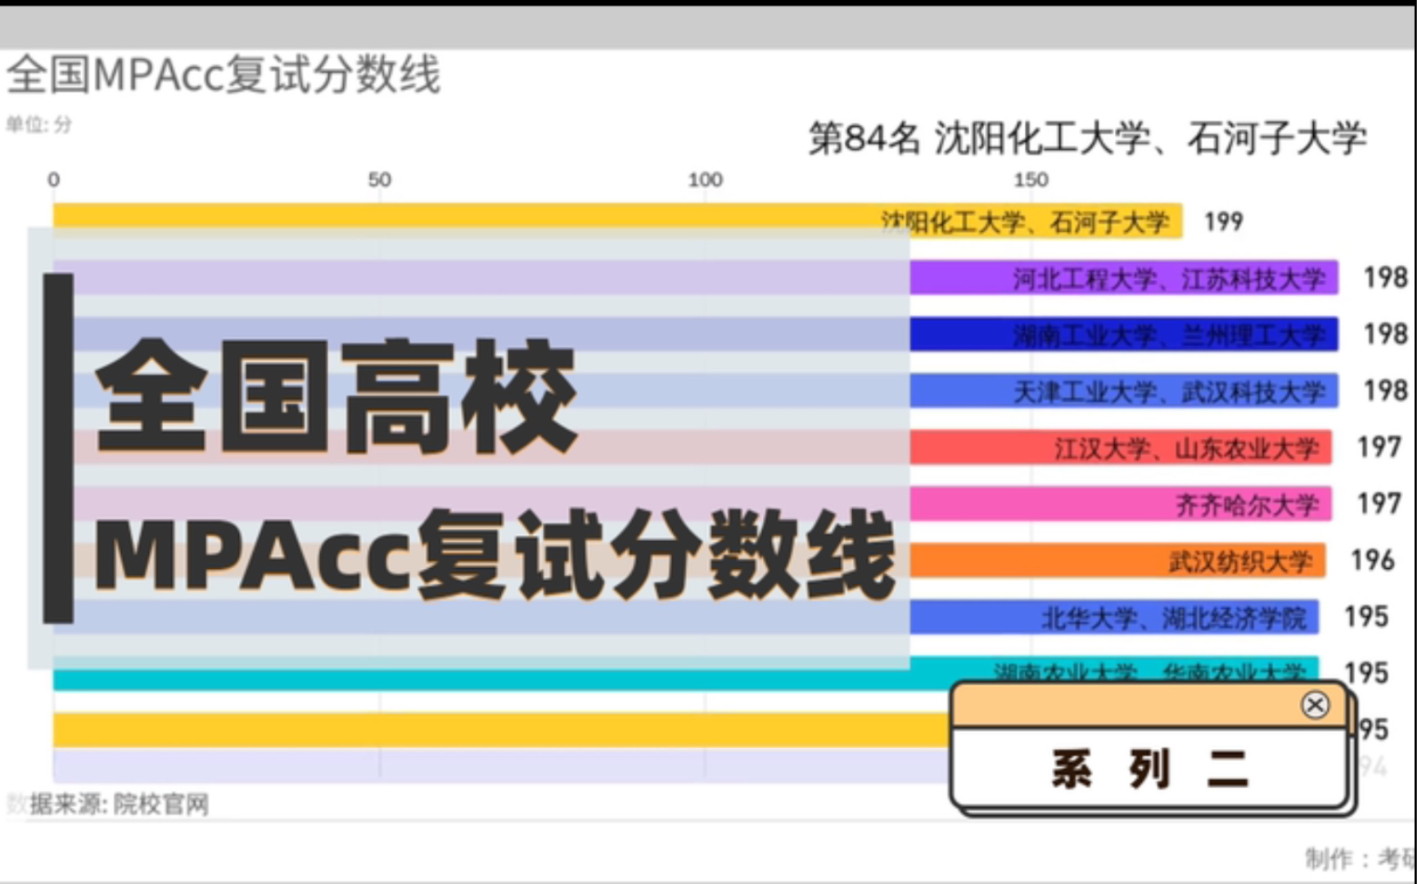Click the value 199 beside the yellow bar
Viewport: 1417px width, 884px height.
1223,221
